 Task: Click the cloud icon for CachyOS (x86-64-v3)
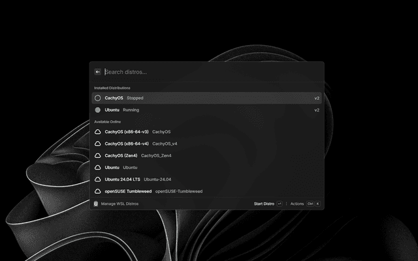click(98, 132)
